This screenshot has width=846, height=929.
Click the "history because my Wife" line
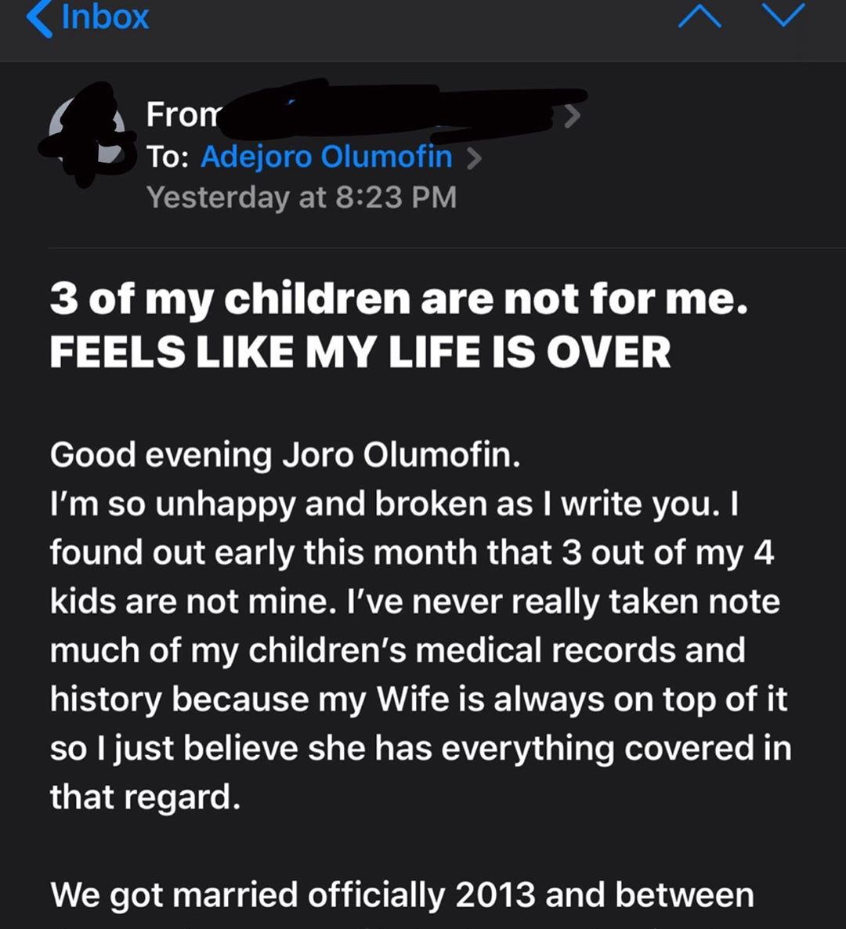tap(418, 699)
